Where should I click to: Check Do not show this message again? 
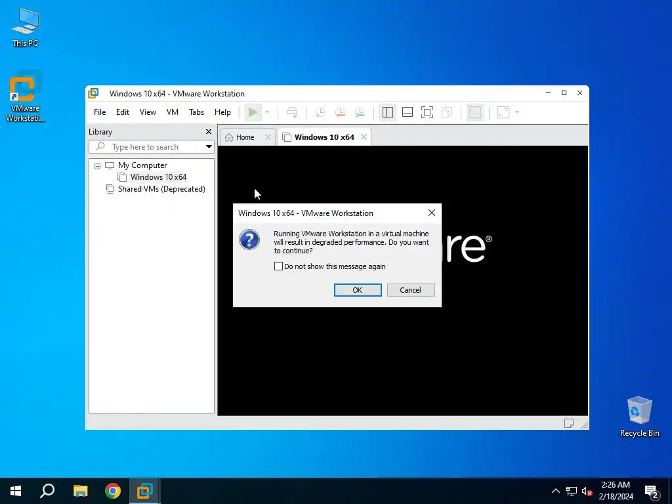(x=278, y=266)
